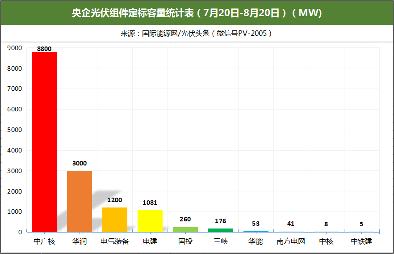Select the yellow 电建 bar
This screenshot has width=394, height=254.
(150, 221)
